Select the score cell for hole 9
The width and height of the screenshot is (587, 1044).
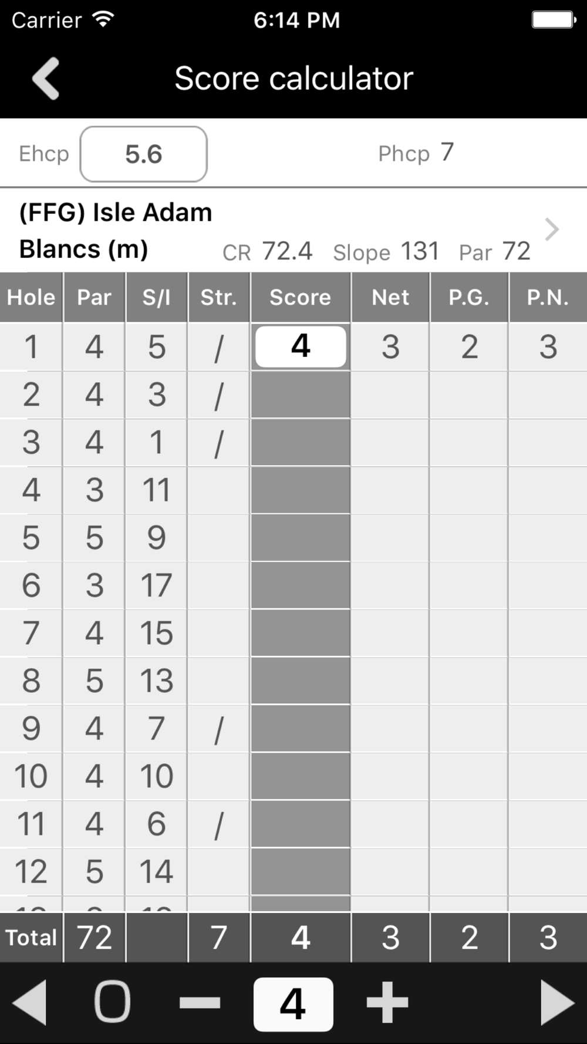point(301,729)
